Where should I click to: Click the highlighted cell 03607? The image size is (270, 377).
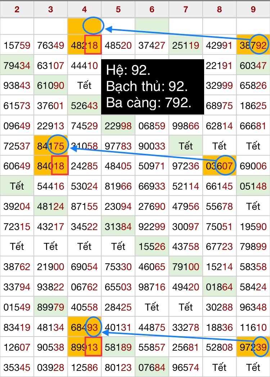(219, 166)
